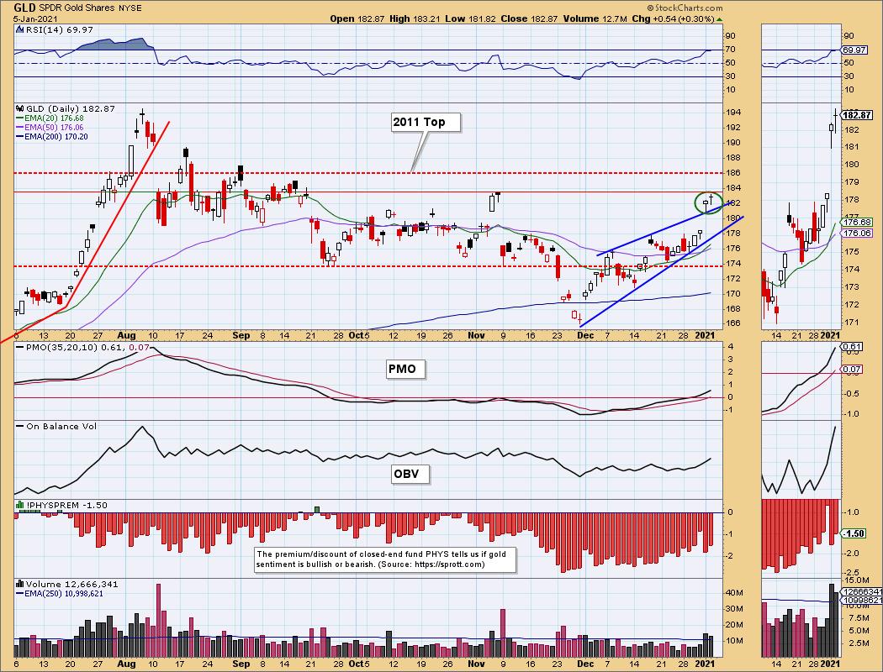The height and width of the screenshot is (672, 883).
Task: Click the green up-arrow after Chg +0.54
Action: point(719,19)
